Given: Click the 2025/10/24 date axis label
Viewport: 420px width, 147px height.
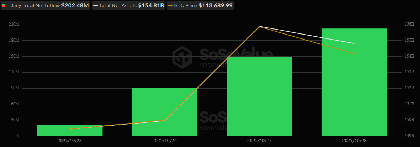Looking at the screenshot, I should pyautogui.click(x=164, y=141).
